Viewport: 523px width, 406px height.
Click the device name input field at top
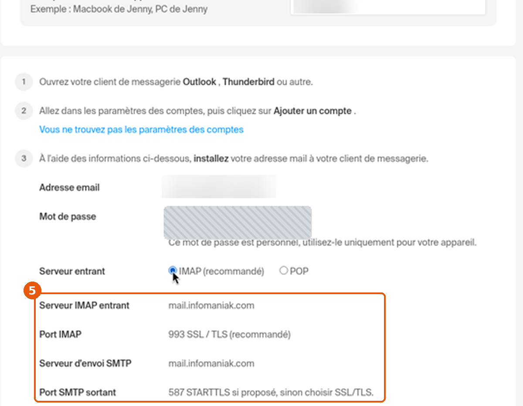(388, 7)
